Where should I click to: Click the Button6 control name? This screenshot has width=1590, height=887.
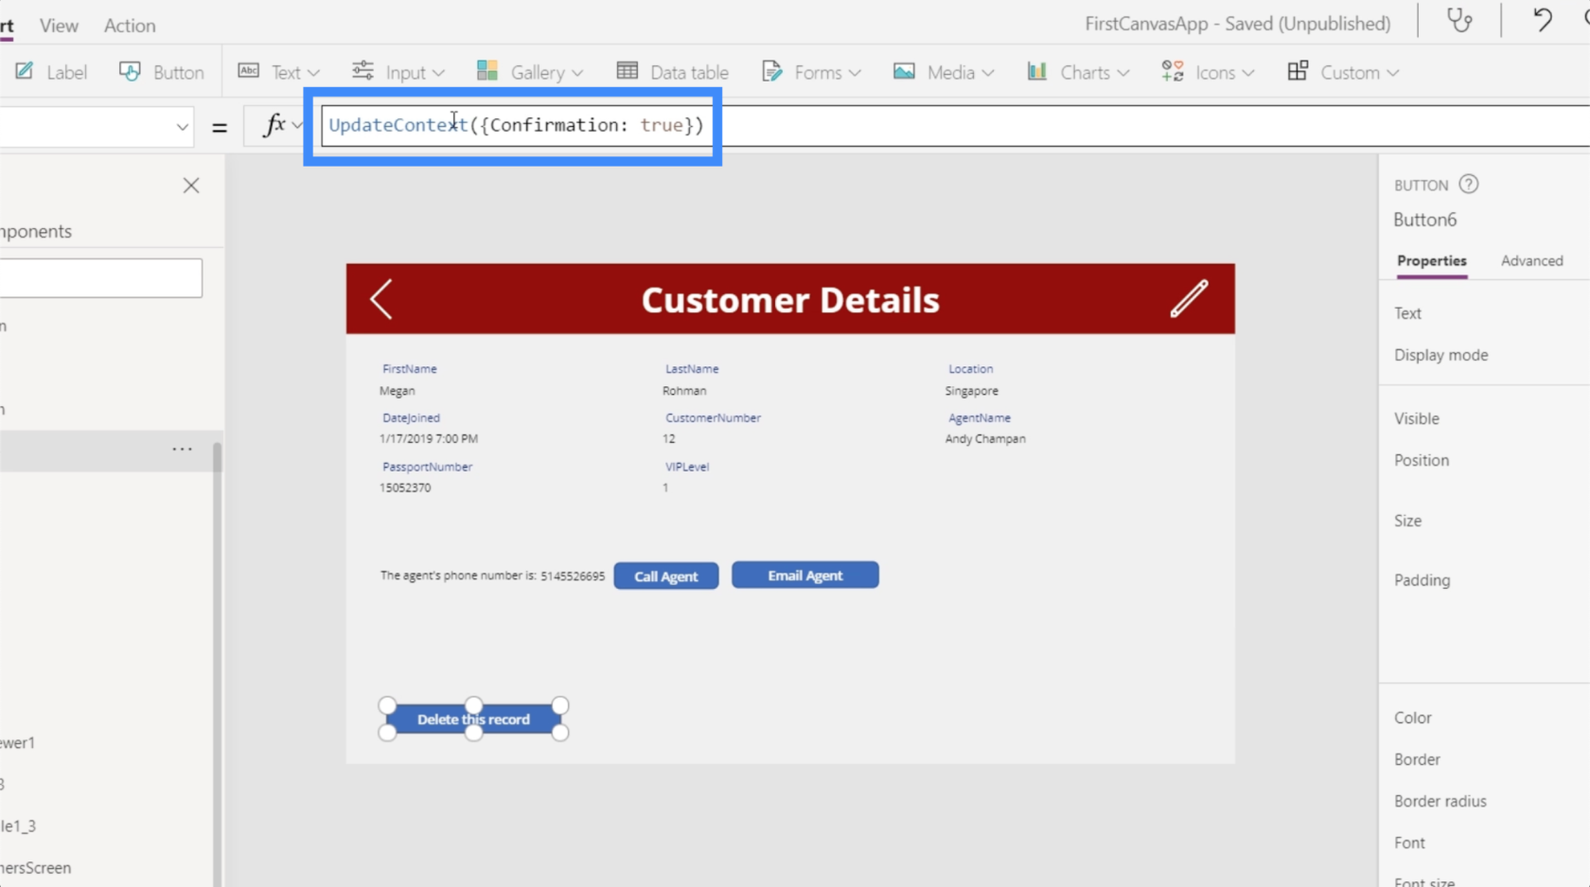point(1425,220)
